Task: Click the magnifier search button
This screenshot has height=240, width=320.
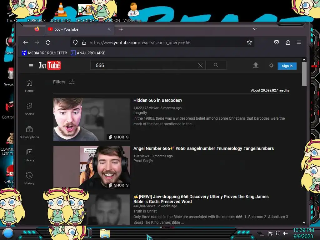Action: tap(216, 65)
